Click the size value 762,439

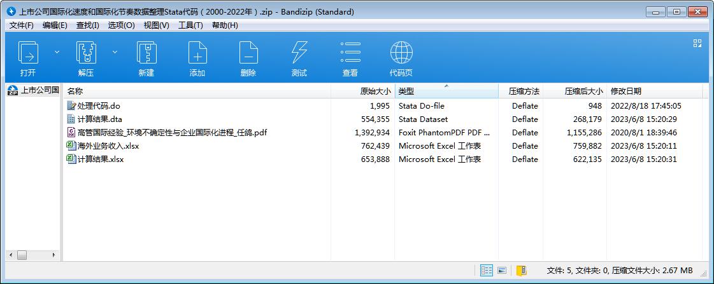[x=375, y=146]
